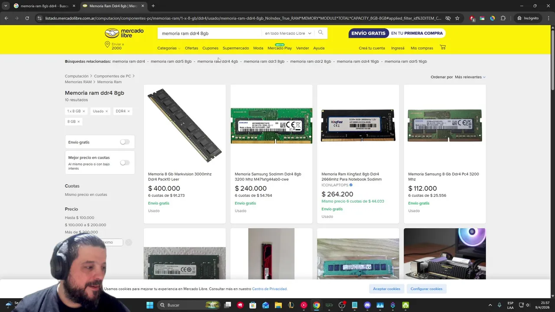This screenshot has width=555, height=312.
Task: Click the 'Ingresá' link
Action: 398,48
